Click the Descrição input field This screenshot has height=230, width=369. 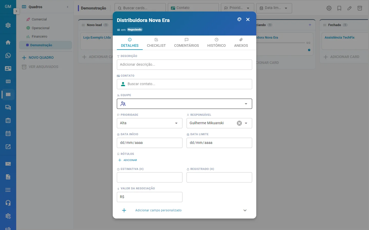pos(184,65)
